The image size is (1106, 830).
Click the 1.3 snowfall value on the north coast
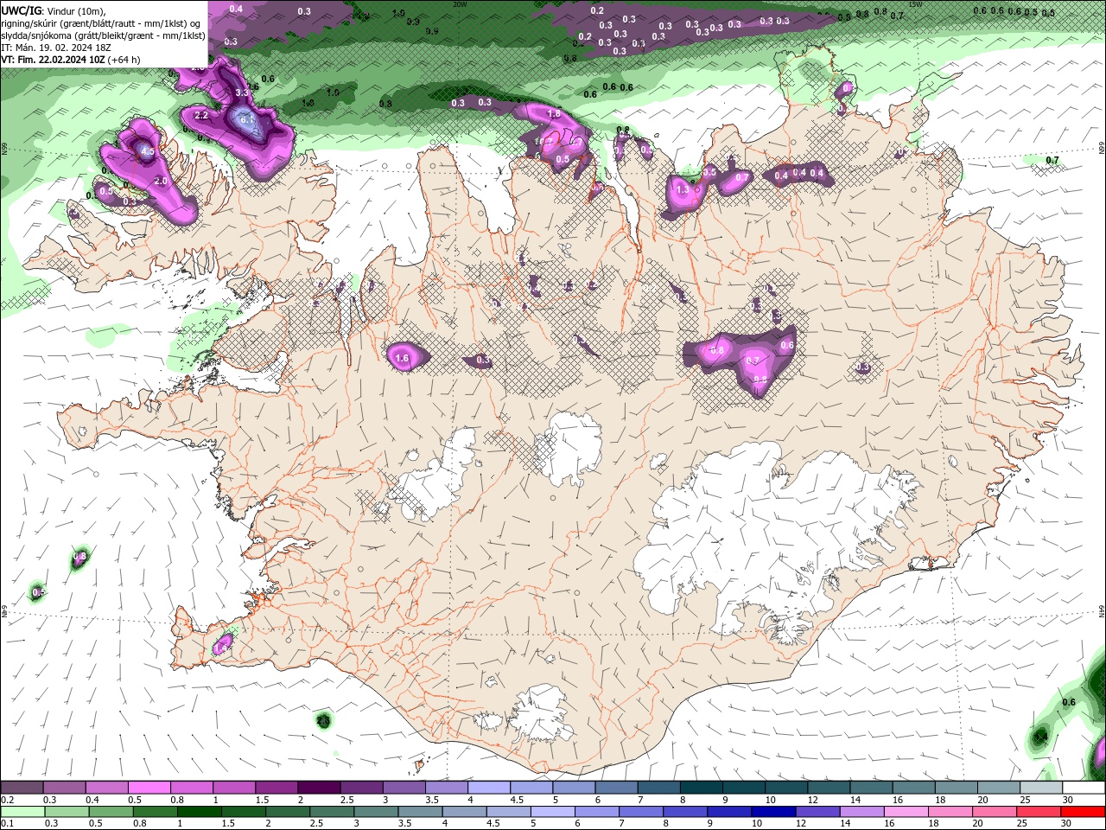683,190
